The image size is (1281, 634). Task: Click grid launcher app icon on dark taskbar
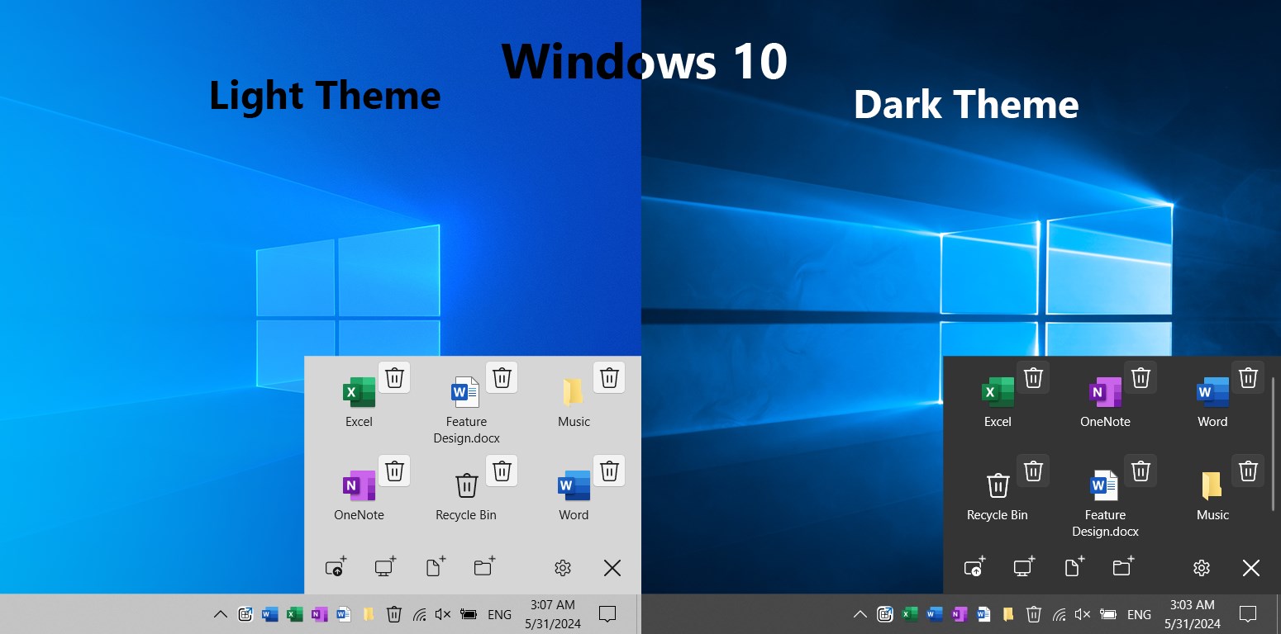(x=885, y=614)
